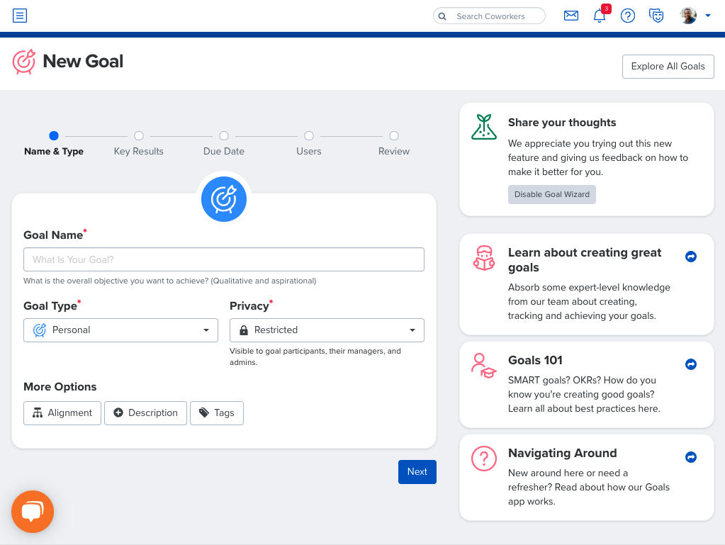This screenshot has height=545, width=725.
Task: Click arrow beside Learn about creating great goals
Action: (691, 257)
